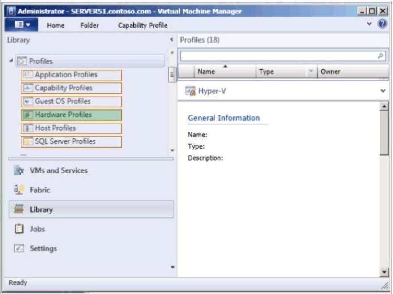The height and width of the screenshot is (294, 393).
Task: Expand the ribbon using the chevron arrow
Action: pyautogui.click(x=369, y=24)
